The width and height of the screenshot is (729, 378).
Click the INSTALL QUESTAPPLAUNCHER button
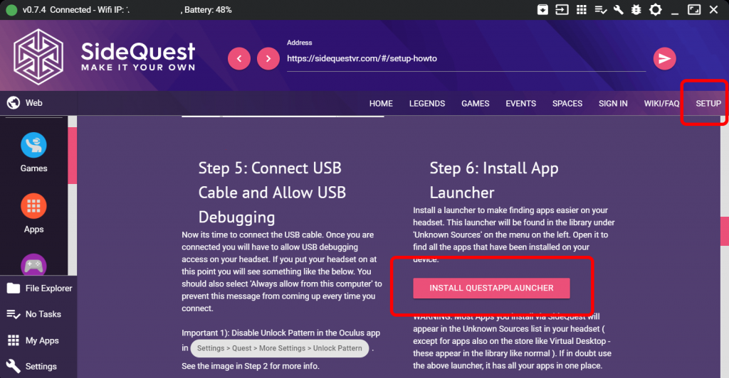(x=492, y=288)
